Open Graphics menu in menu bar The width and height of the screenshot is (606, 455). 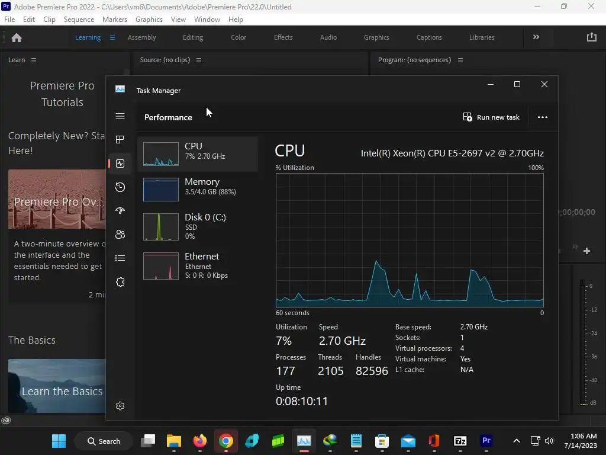tap(149, 20)
